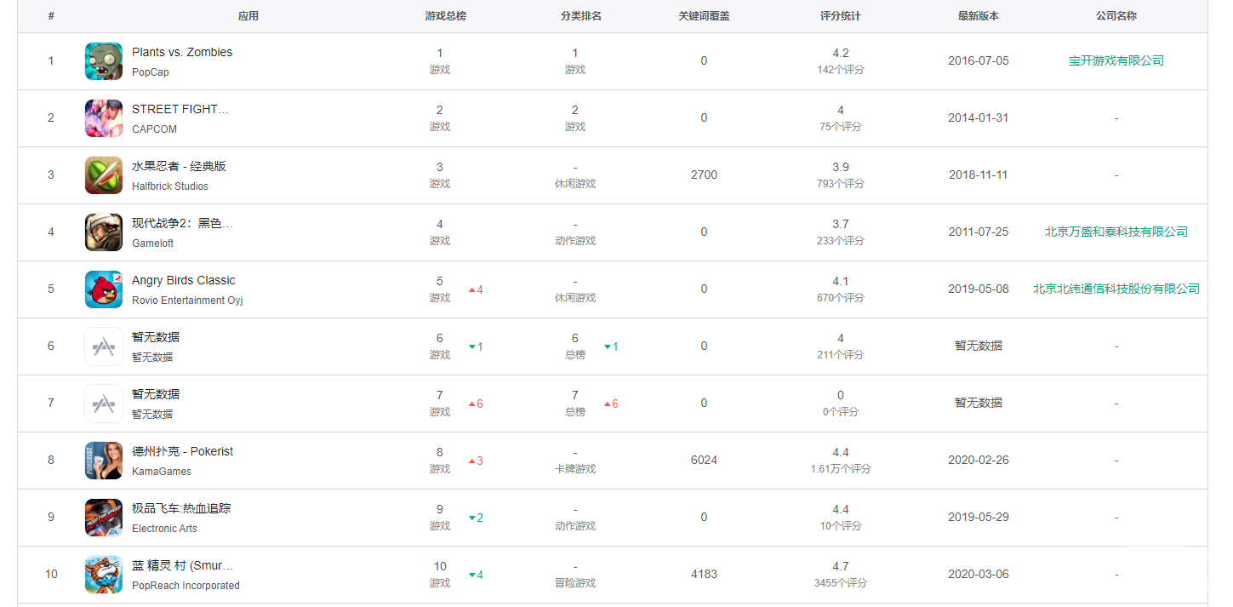Click version date 2018-11-11

click(x=979, y=175)
